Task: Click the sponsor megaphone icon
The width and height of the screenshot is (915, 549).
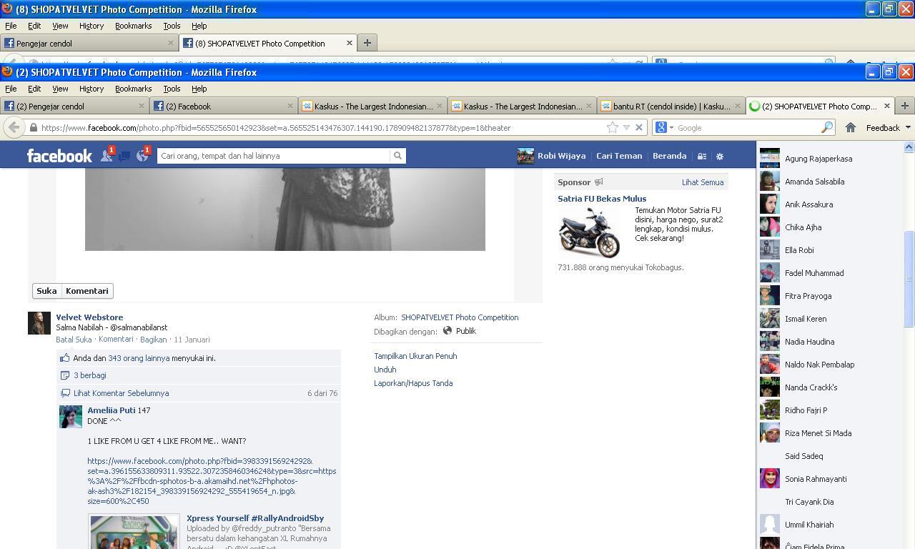Action: (x=598, y=182)
